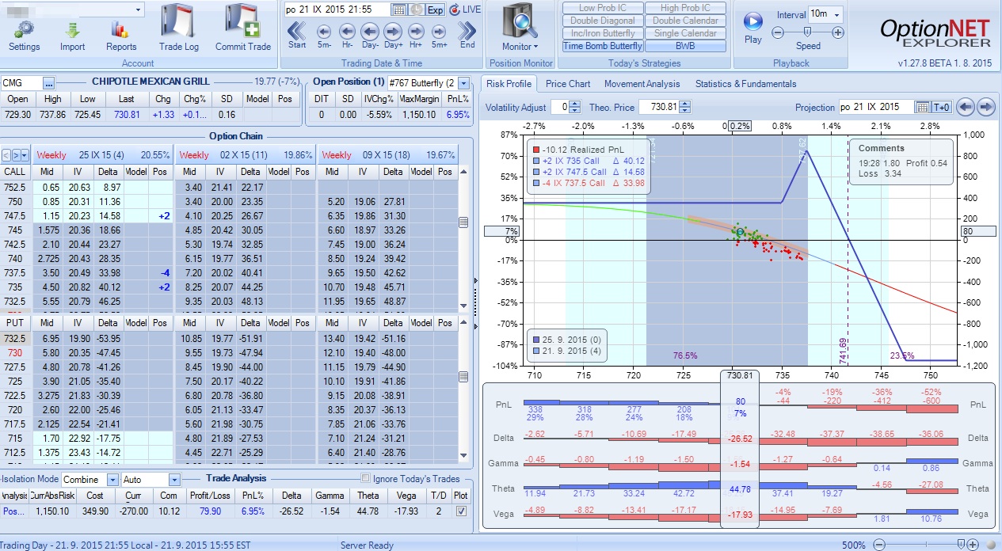
Task: Open the trading date calendar picker
Action: point(398,9)
